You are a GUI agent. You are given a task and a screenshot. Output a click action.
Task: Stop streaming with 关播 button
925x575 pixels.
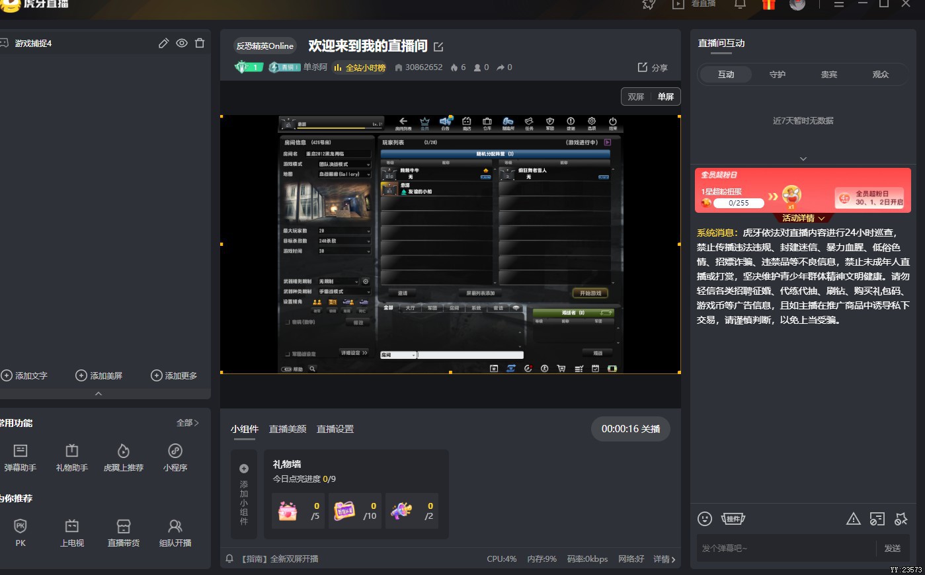click(631, 429)
